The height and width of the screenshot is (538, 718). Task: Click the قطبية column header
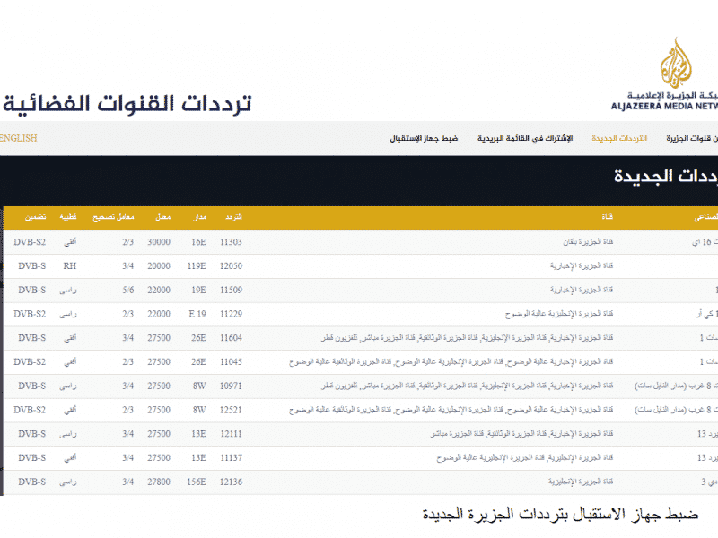[x=68, y=217]
